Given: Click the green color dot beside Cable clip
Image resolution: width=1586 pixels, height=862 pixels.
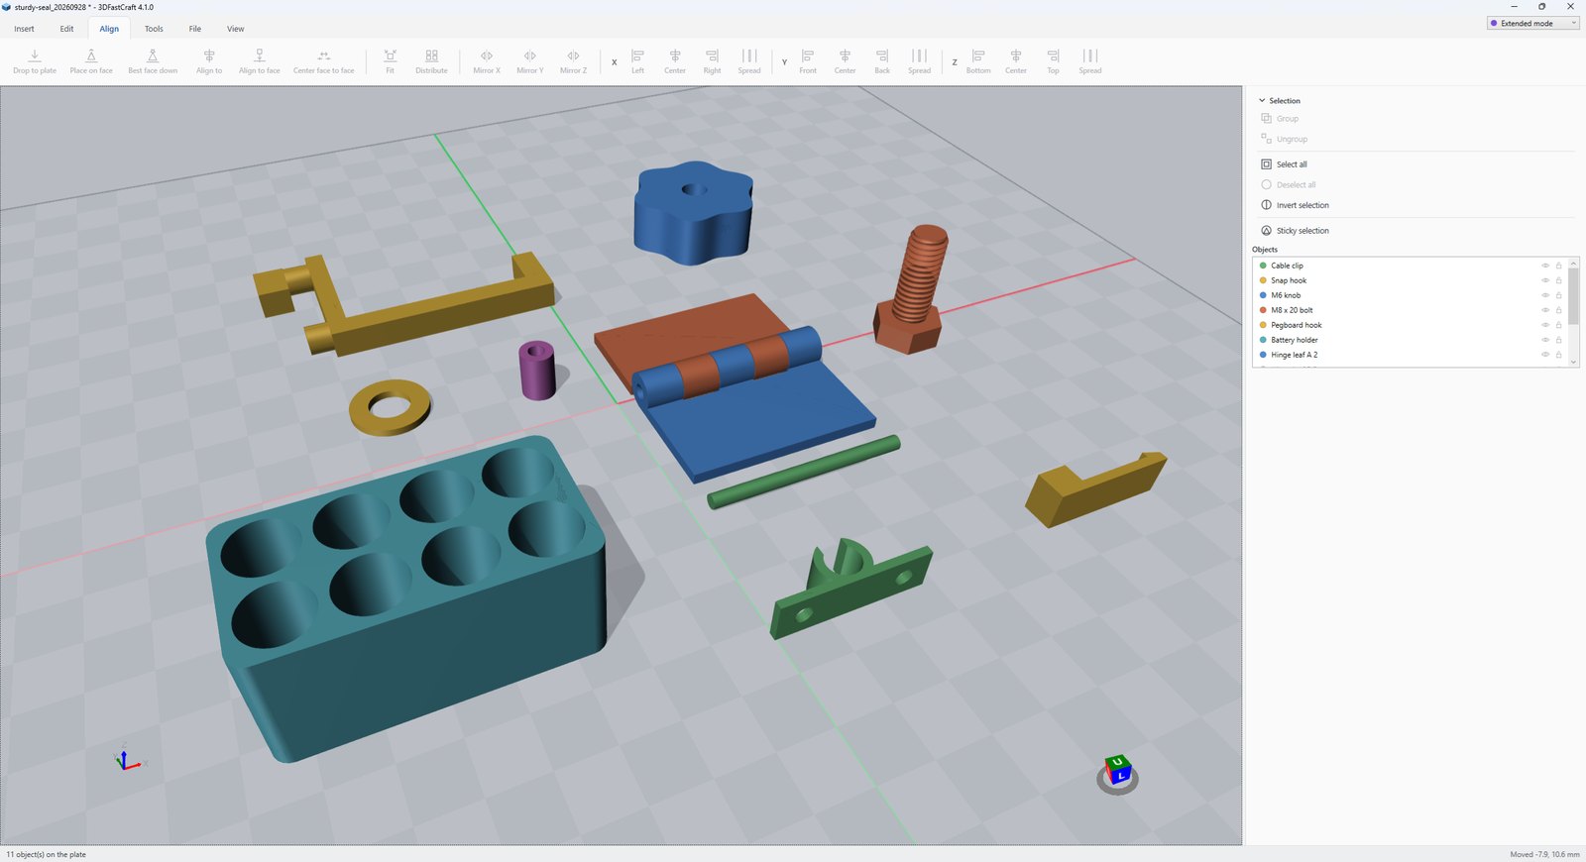Looking at the screenshot, I should [x=1263, y=266].
